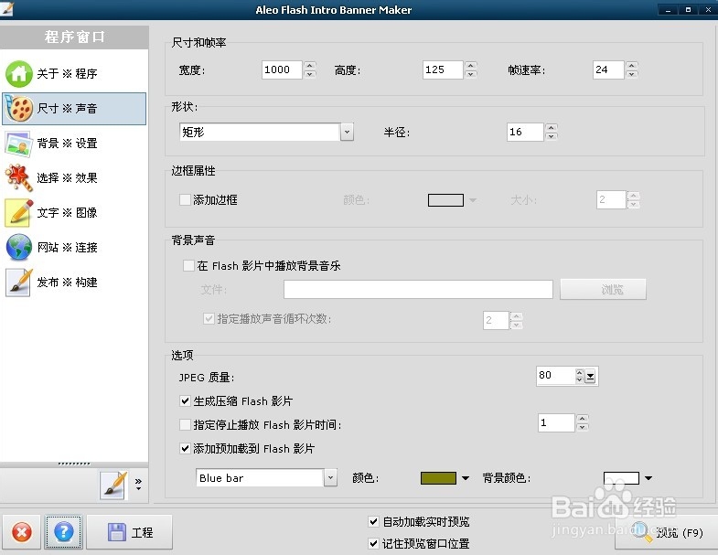
Task: Click the stop time field showing 1
Action: point(556,422)
